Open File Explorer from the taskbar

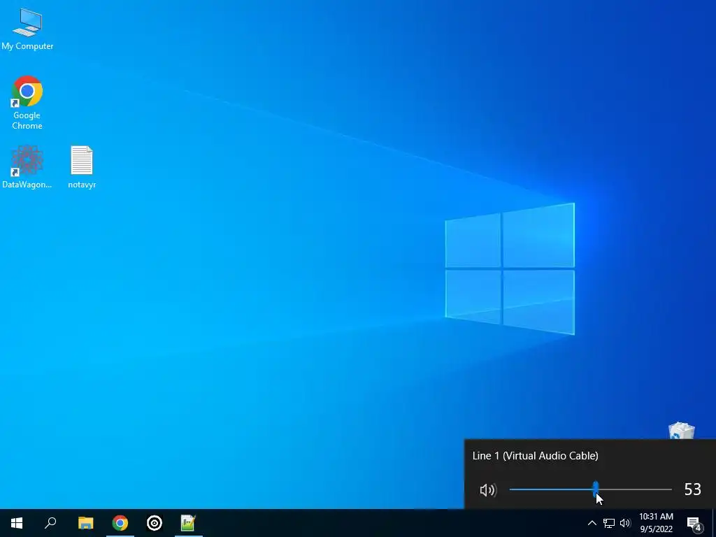[85, 523]
